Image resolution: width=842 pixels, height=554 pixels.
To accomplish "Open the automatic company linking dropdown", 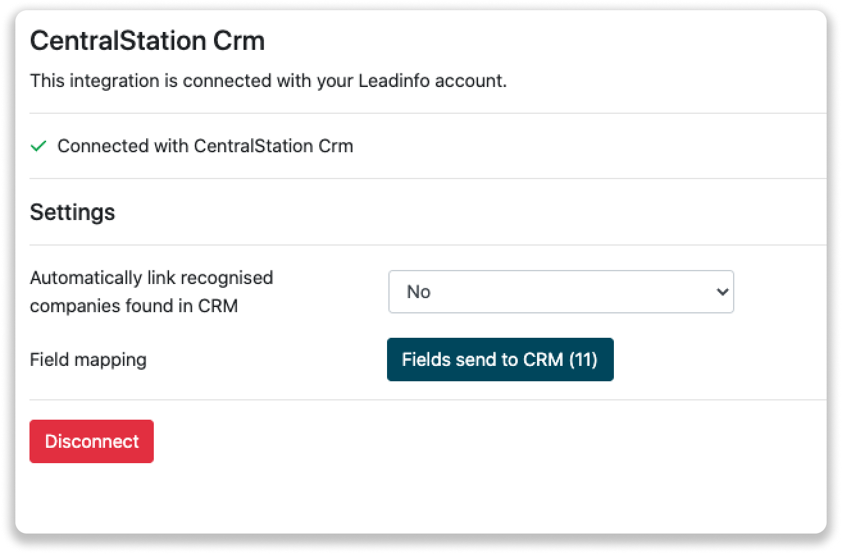I will pos(561,292).
